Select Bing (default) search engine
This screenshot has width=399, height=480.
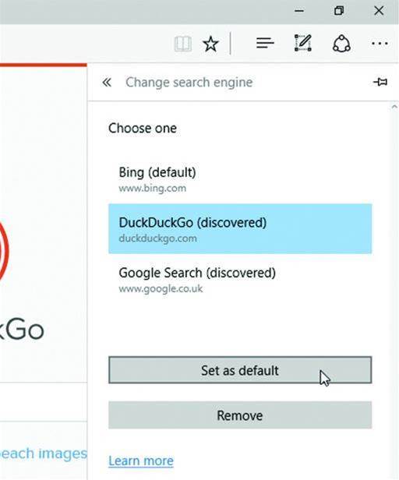[x=240, y=178]
